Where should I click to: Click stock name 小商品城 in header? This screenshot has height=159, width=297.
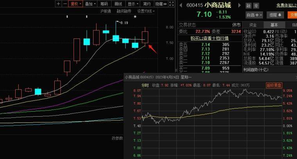click(x=218, y=5)
